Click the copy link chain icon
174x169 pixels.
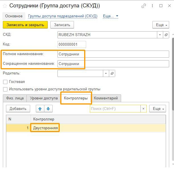[x=144, y=6]
